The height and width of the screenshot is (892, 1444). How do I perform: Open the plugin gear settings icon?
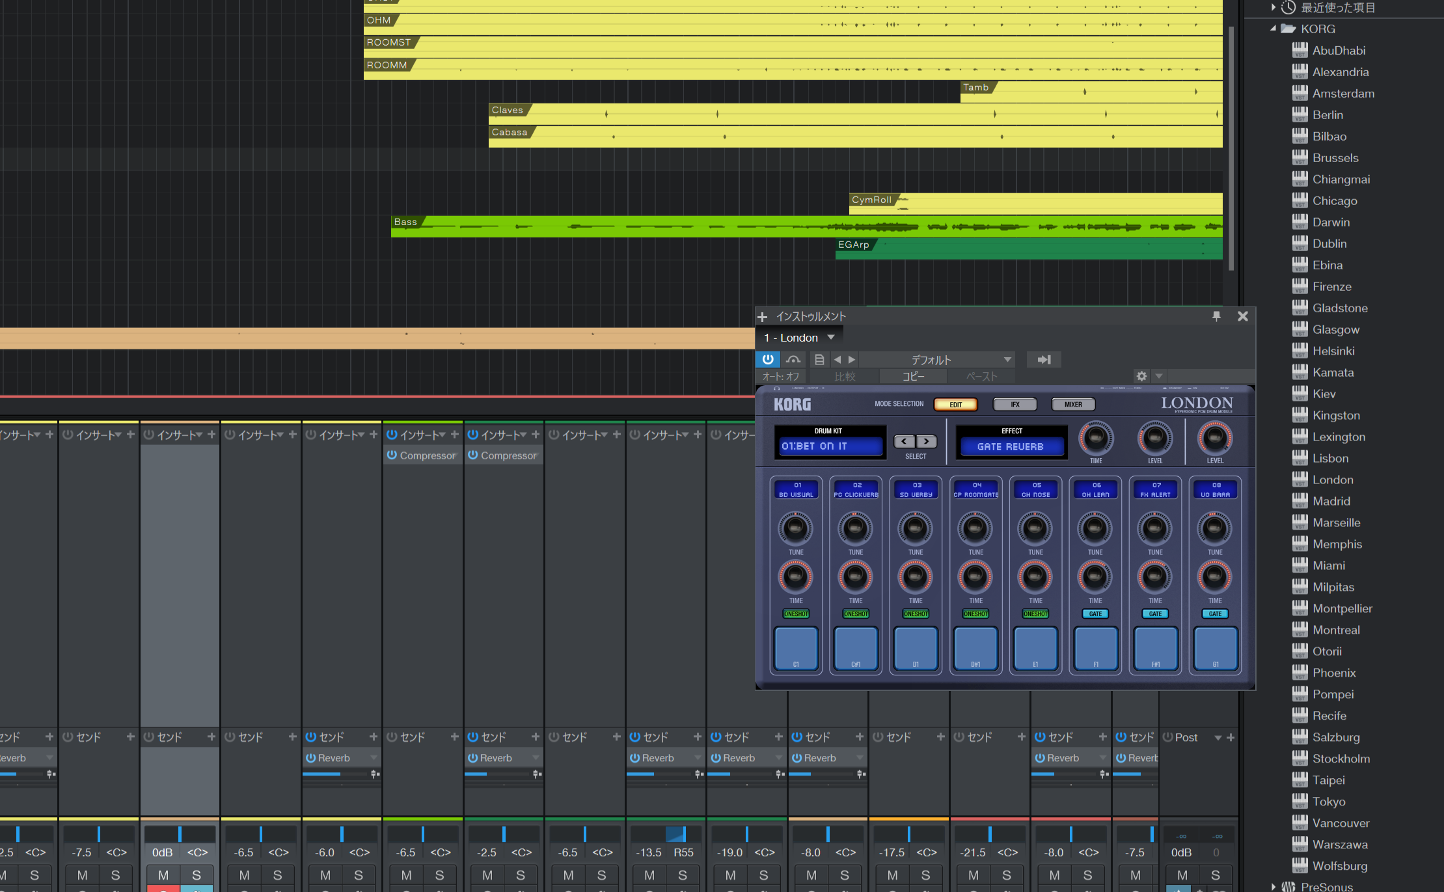(1141, 376)
